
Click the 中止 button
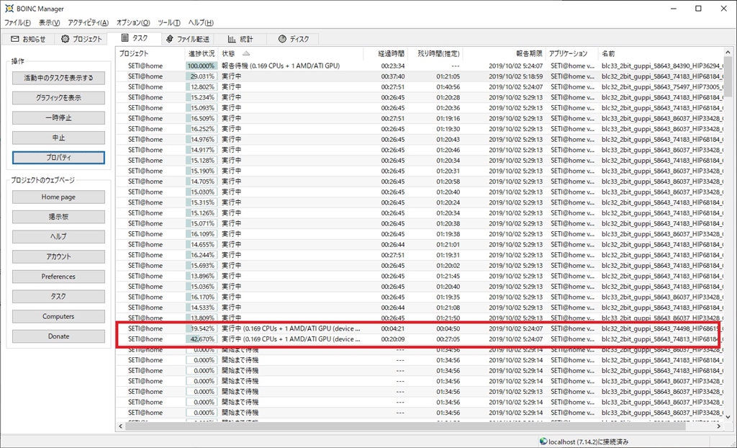(x=58, y=138)
